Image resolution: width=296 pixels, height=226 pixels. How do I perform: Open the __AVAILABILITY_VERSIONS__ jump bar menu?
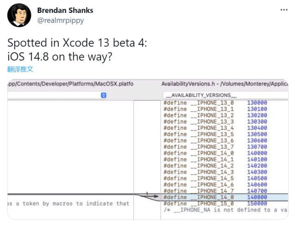pos(200,95)
